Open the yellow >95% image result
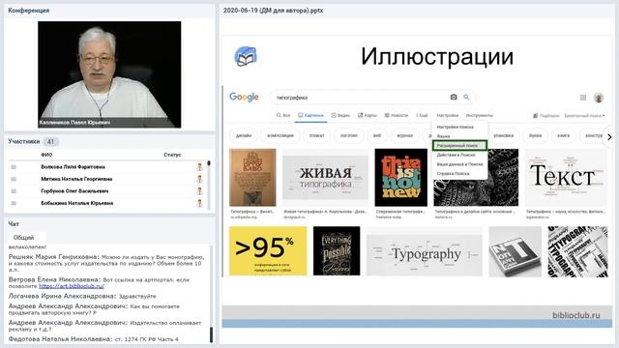 tap(268, 251)
